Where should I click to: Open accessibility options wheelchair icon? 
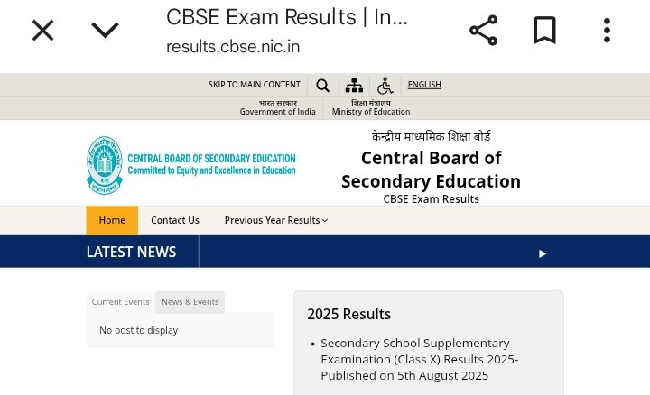pos(385,86)
